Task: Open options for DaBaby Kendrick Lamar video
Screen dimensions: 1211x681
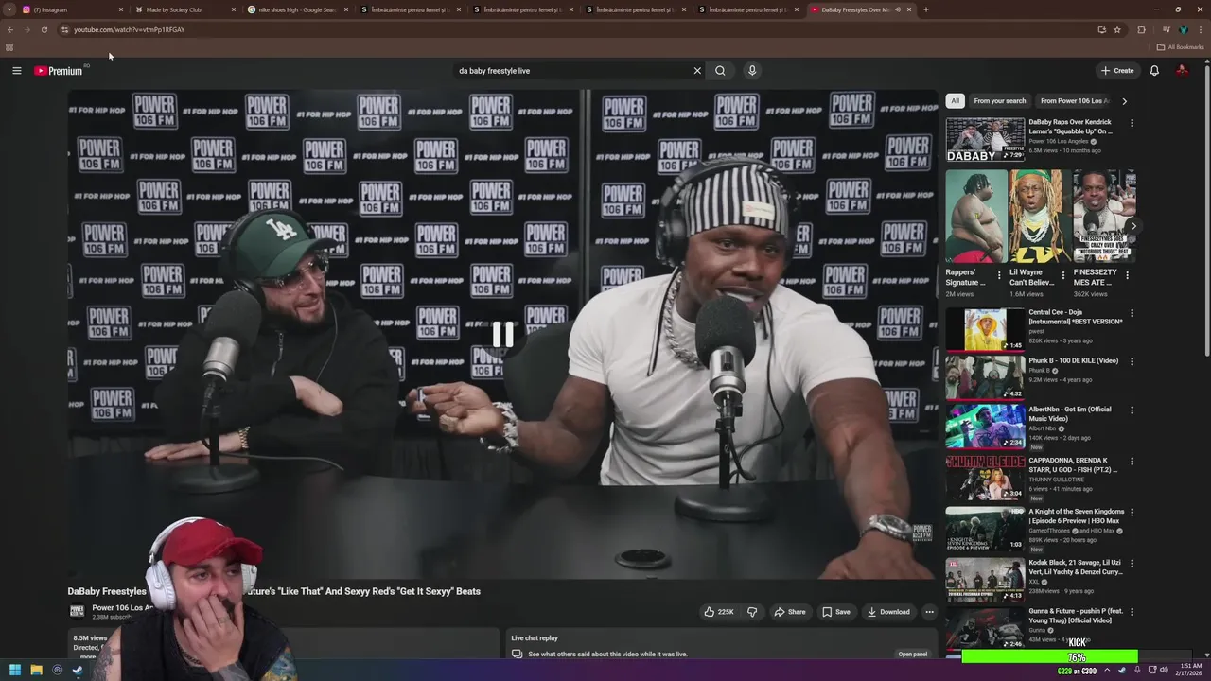Action: pos(1132,123)
